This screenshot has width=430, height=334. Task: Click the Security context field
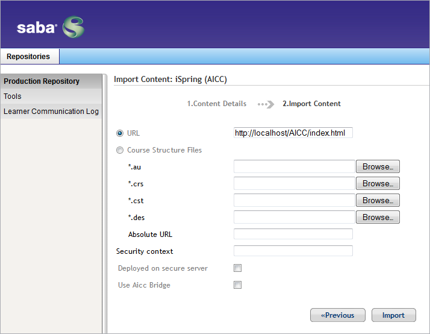coord(293,251)
